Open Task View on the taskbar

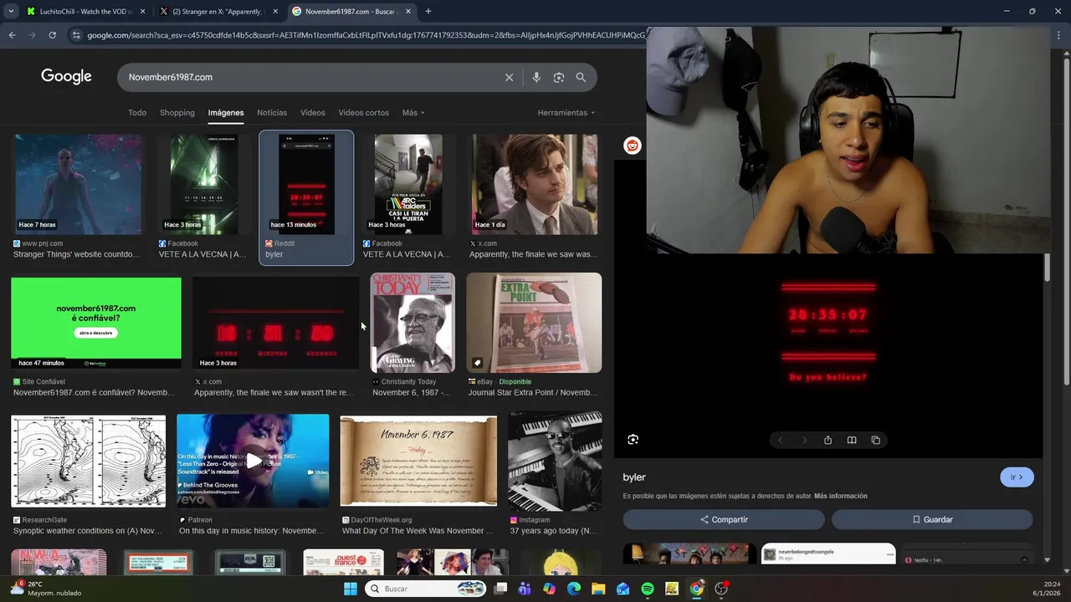(x=500, y=589)
